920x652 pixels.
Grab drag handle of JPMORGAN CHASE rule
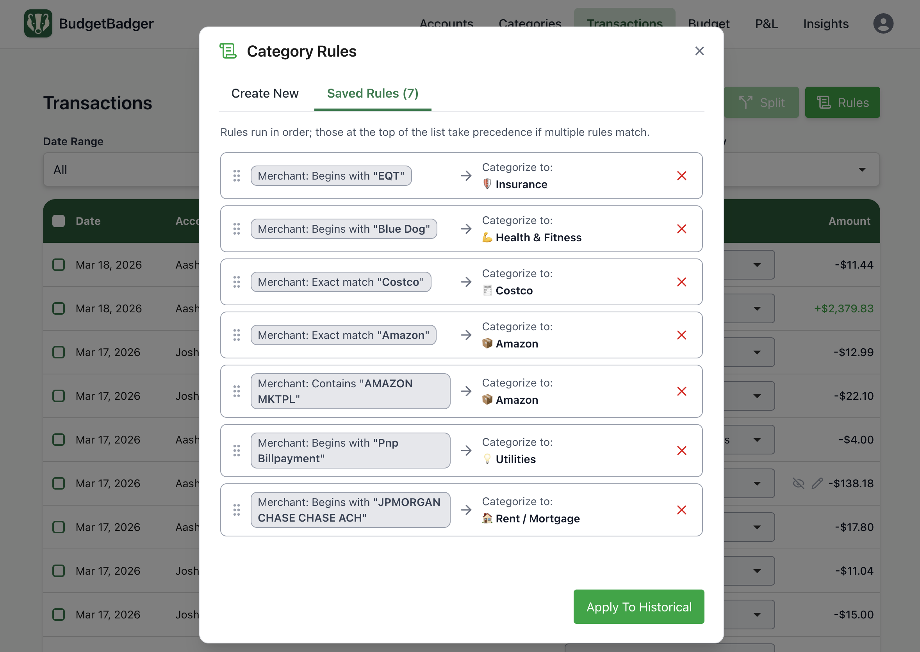point(237,510)
